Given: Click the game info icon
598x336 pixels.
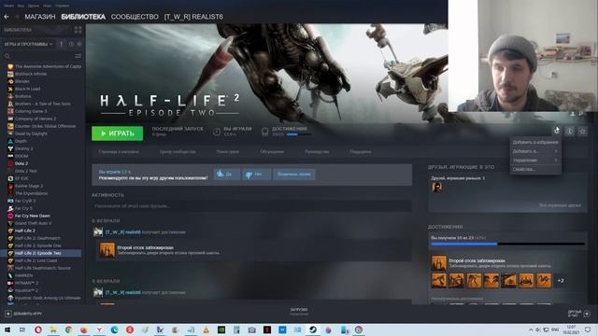Looking at the screenshot, I should 569,132.
